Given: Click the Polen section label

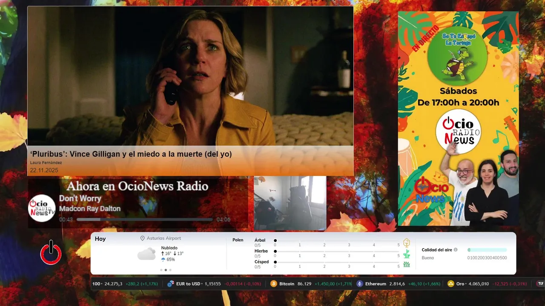Looking at the screenshot, I should [238, 240].
